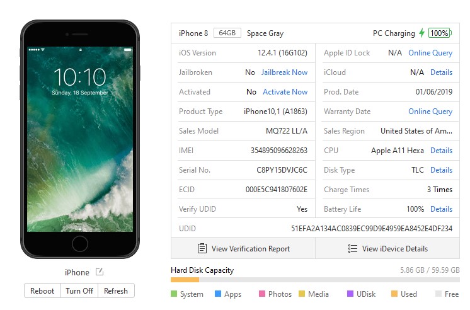Click the orange Used color swatch
470x310 pixels.
[394, 294]
